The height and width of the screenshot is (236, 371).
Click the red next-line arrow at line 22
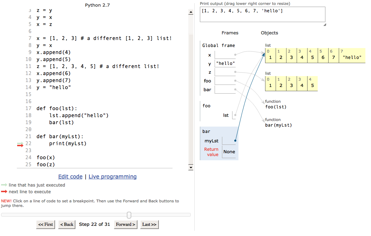coord(20,145)
